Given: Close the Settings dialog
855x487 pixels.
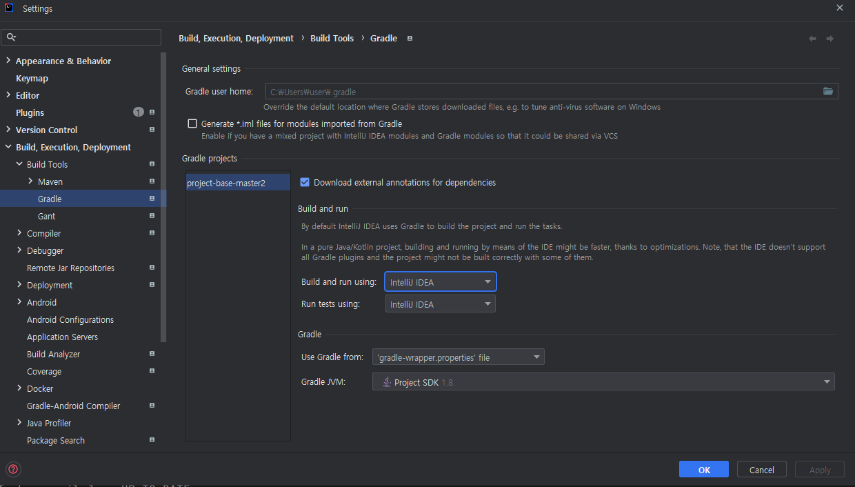Looking at the screenshot, I should pyautogui.click(x=839, y=8).
